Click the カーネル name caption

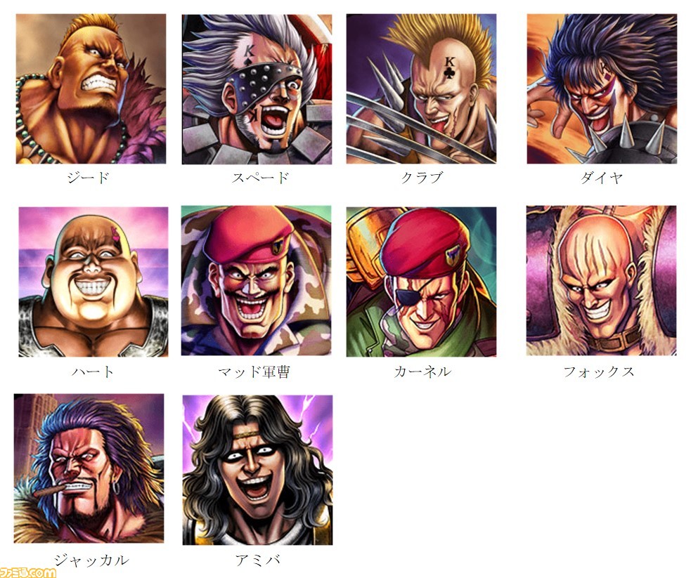coord(422,372)
